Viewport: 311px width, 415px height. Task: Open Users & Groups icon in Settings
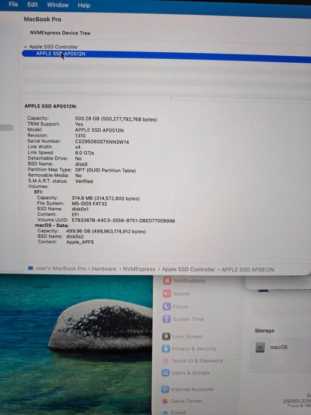pyautogui.click(x=165, y=373)
